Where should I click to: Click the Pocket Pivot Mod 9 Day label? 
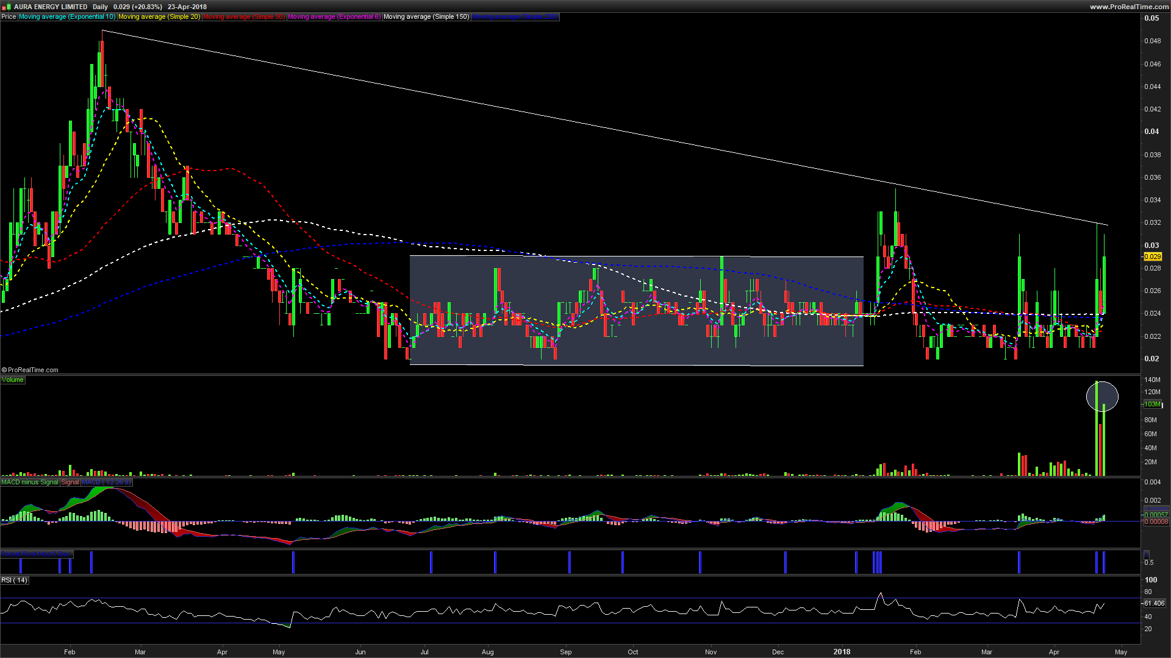[x=37, y=554]
